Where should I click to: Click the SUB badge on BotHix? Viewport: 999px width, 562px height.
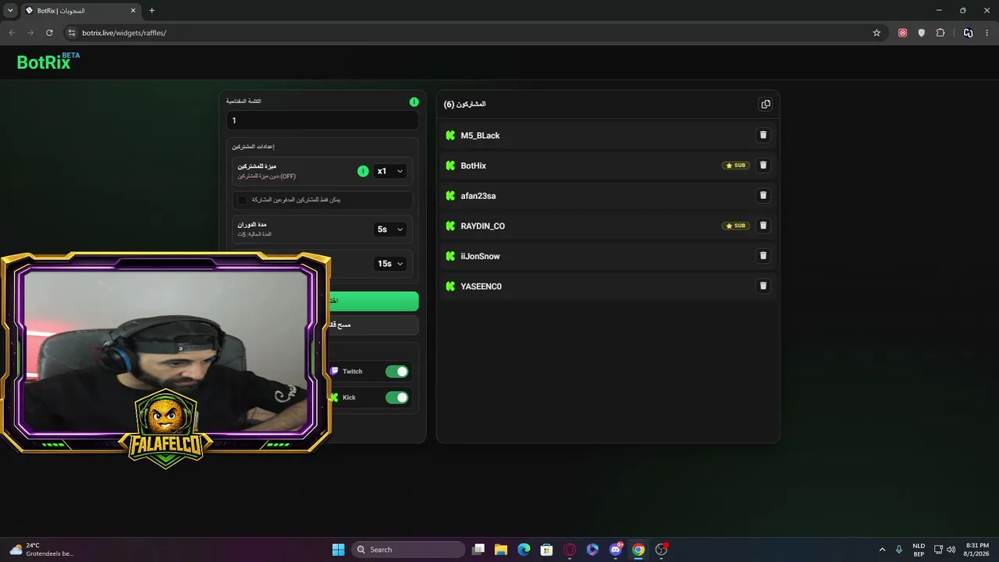(736, 165)
